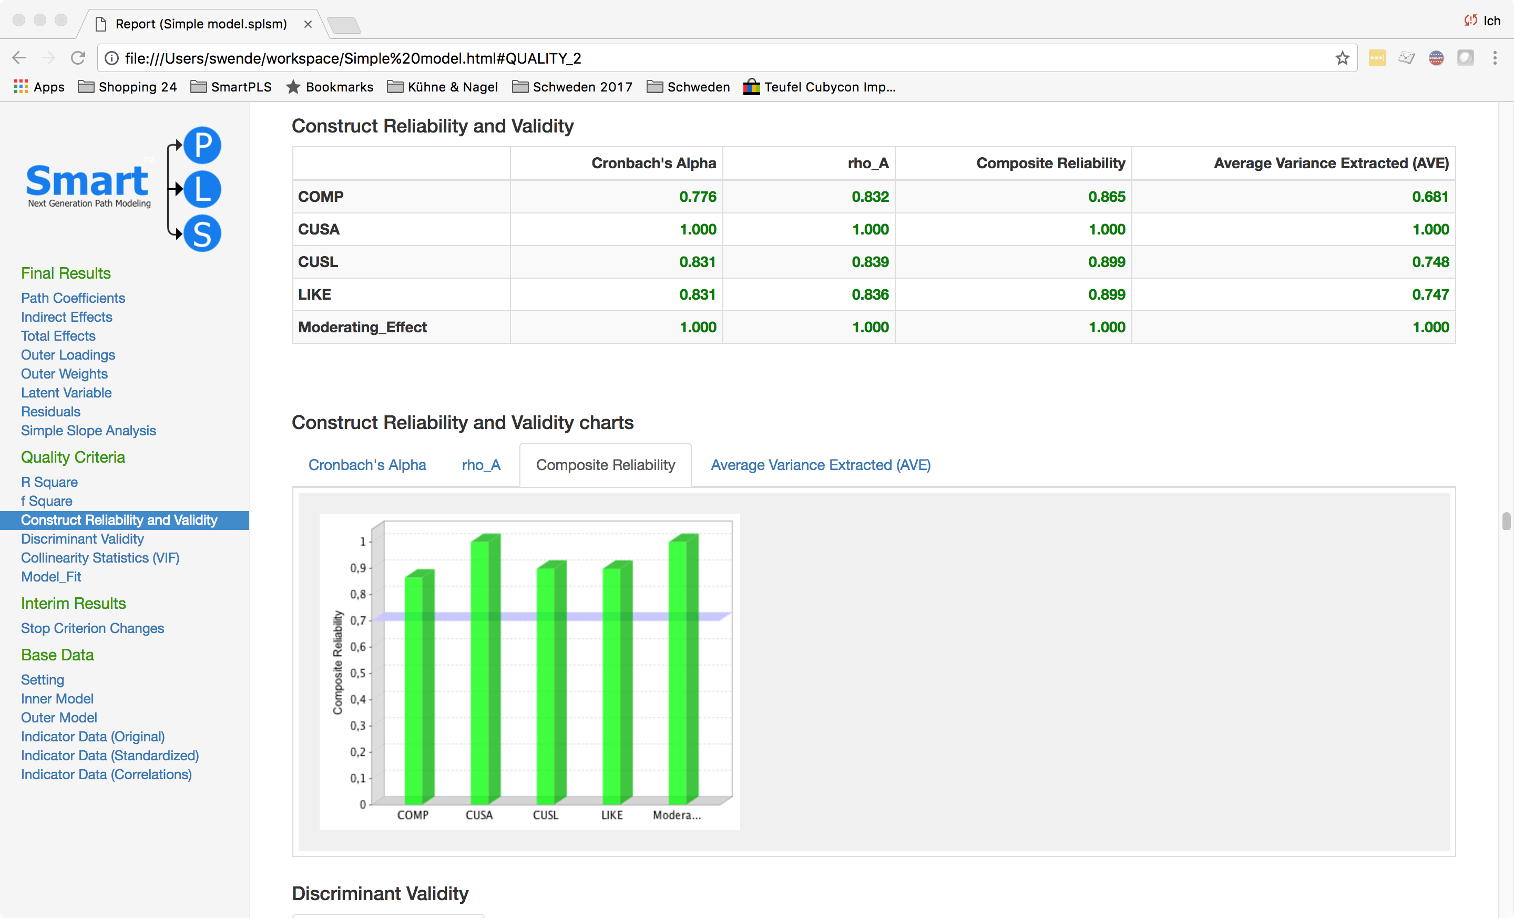
Task: Click the page vertical scrollbar handle
Action: [x=1506, y=521]
